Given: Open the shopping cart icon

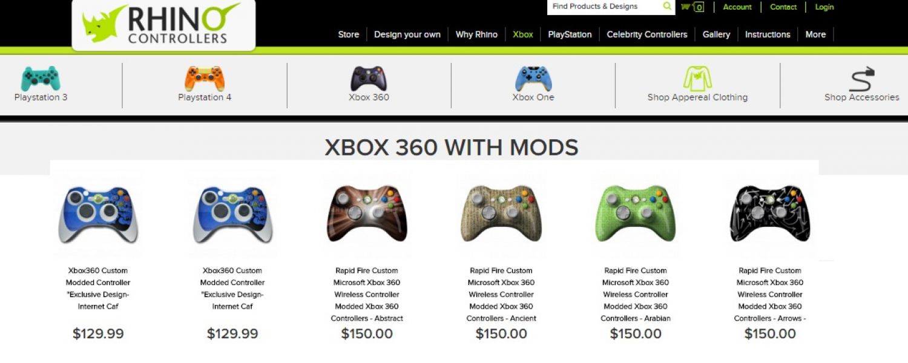Looking at the screenshot, I should point(692,7).
